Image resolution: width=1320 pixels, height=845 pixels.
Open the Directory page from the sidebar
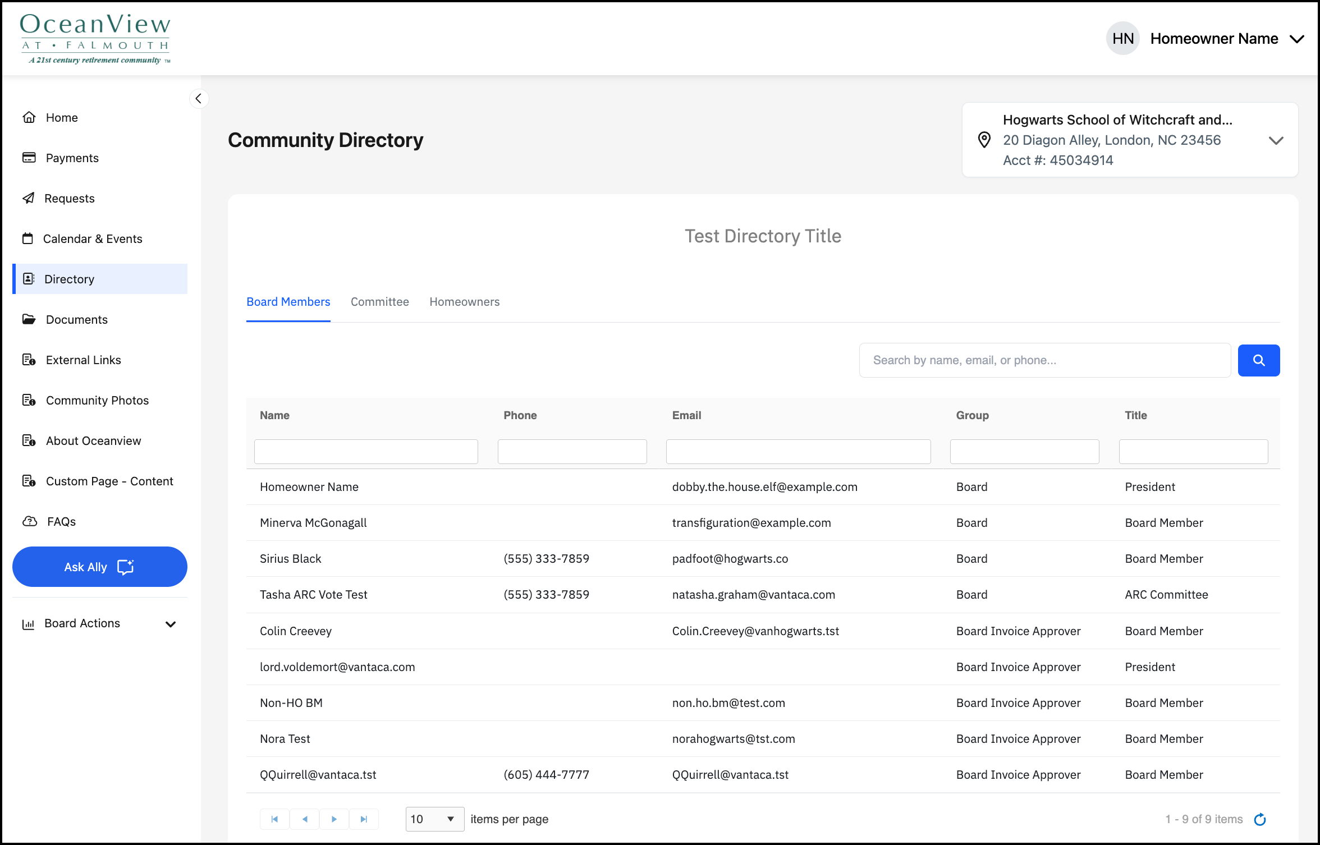tap(68, 279)
